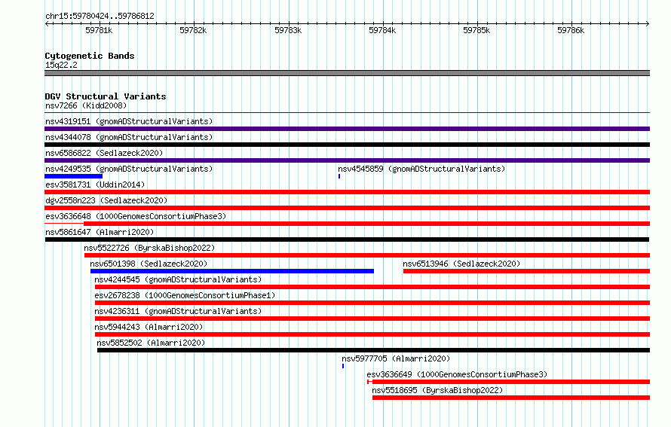Select the black nsv4344078 variant bar
This screenshot has height=427, width=671.
point(347,145)
